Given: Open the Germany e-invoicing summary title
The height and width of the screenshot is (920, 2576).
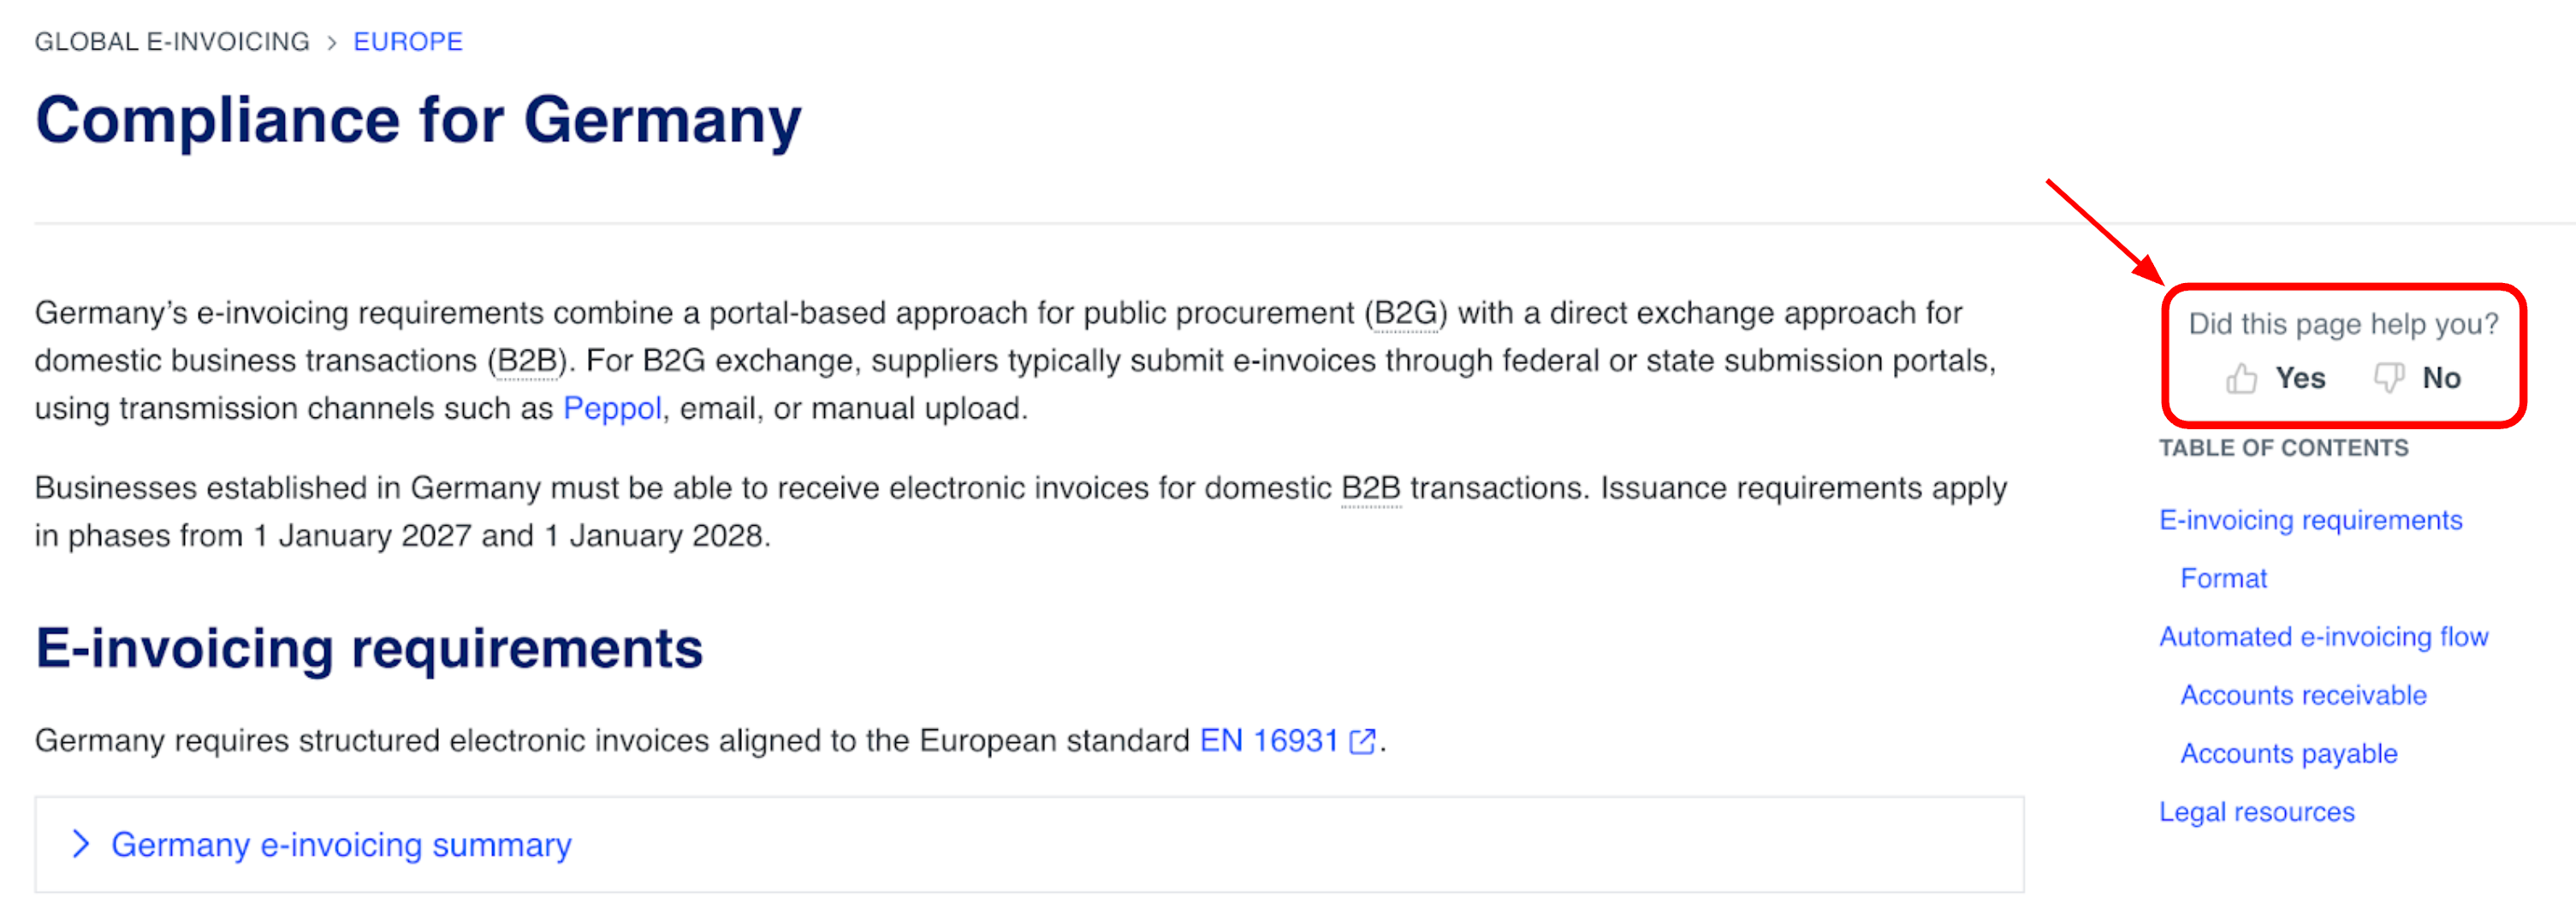Looking at the screenshot, I should (341, 845).
